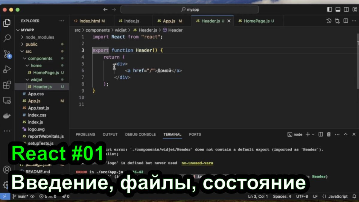Go back using the left navigation arrow
This screenshot has height=202, width=359.
click(105, 10)
